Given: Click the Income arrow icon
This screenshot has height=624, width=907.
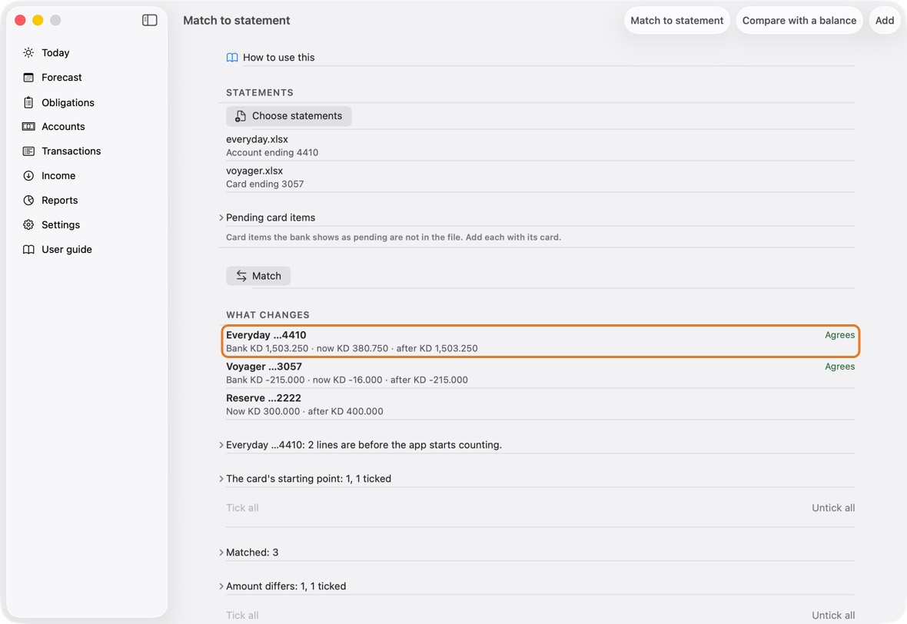Looking at the screenshot, I should click(28, 176).
